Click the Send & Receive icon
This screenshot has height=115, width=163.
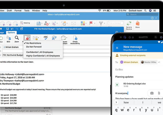pyautogui.click(x=129, y=24)
